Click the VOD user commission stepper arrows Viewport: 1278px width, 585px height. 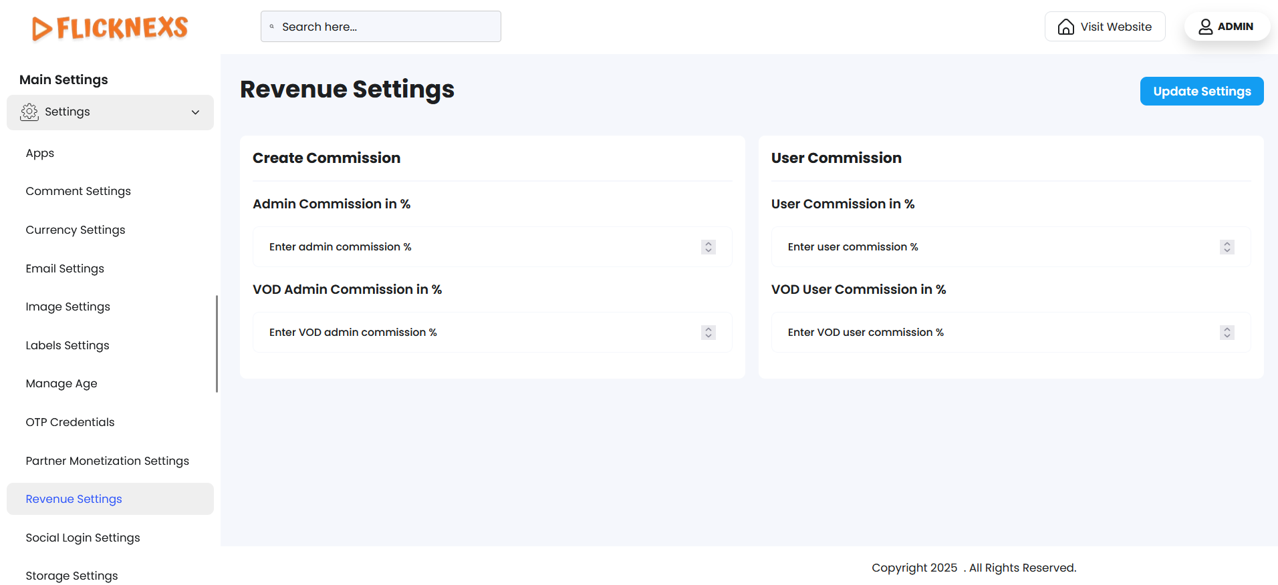point(1227,333)
